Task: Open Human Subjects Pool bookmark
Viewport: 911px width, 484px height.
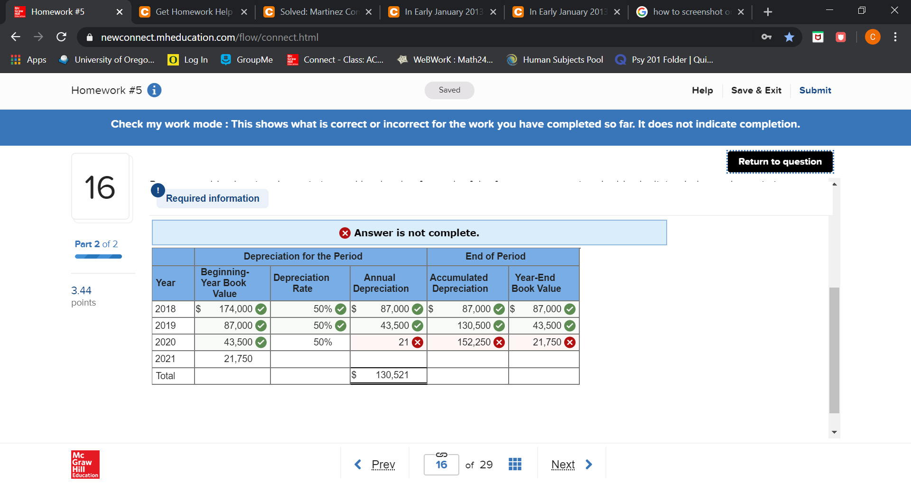Action: tap(555, 60)
